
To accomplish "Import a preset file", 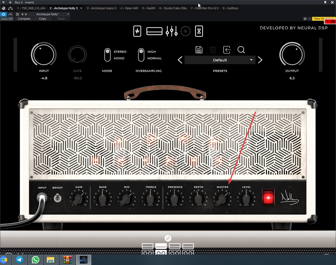I will (x=227, y=50).
